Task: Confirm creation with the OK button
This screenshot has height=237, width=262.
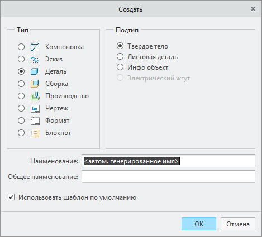Action: pos(199,224)
